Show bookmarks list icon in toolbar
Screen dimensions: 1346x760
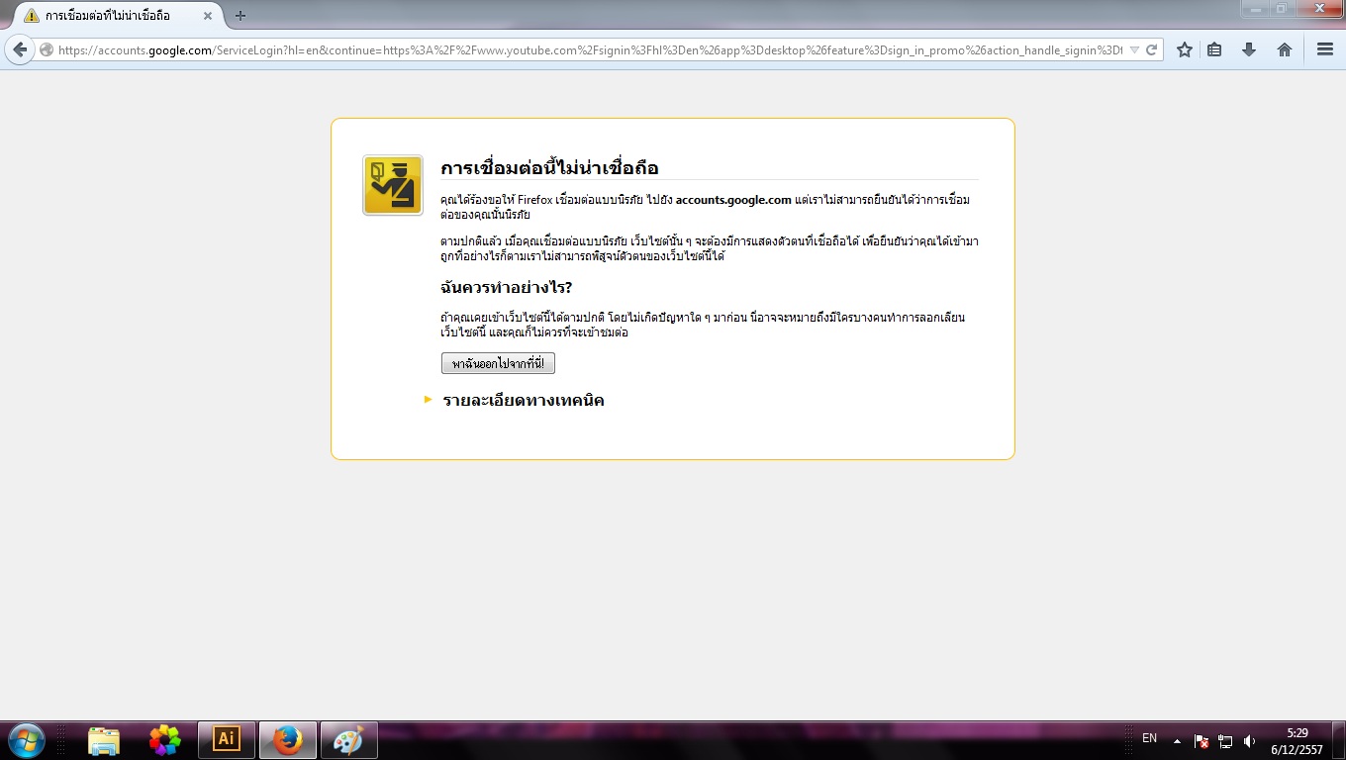point(1214,49)
